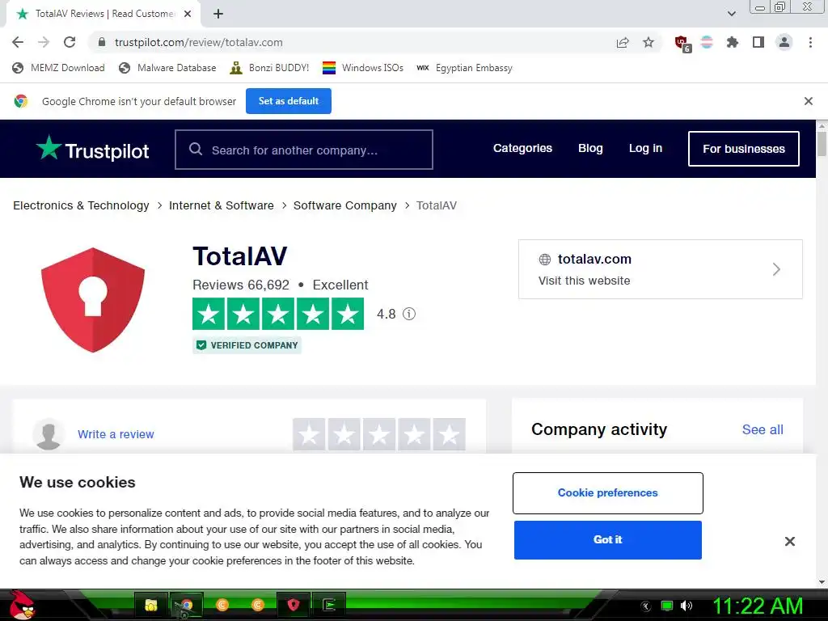Open the MEMZ Download bookmark
Image resolution: width=828 pixels, height=621 pixels.
(x=58, y=68)
